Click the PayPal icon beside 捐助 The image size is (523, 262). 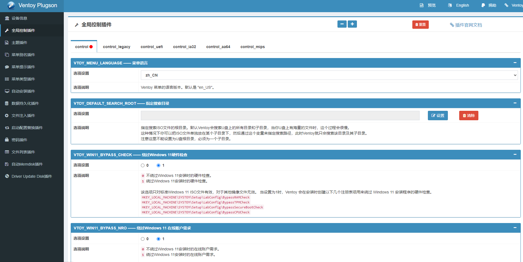(x=483, y=5)
